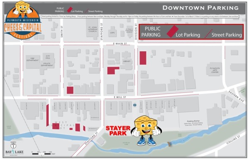Click the blue restroom icon on Mill St
Viewport: 249px width, 159px height.
click(135, 105)
